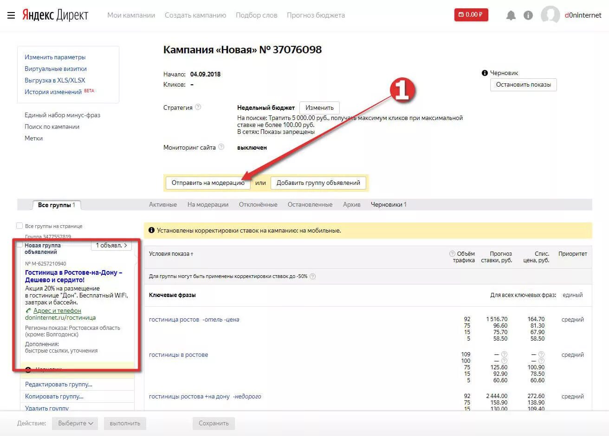Tick the Все группы на странице checkbox
The image size is (609, 436).
pyautogui.click(x=19, y=226)
